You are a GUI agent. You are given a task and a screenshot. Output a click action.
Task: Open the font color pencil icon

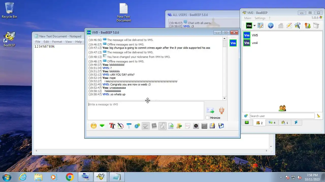(x=121, y=126)
